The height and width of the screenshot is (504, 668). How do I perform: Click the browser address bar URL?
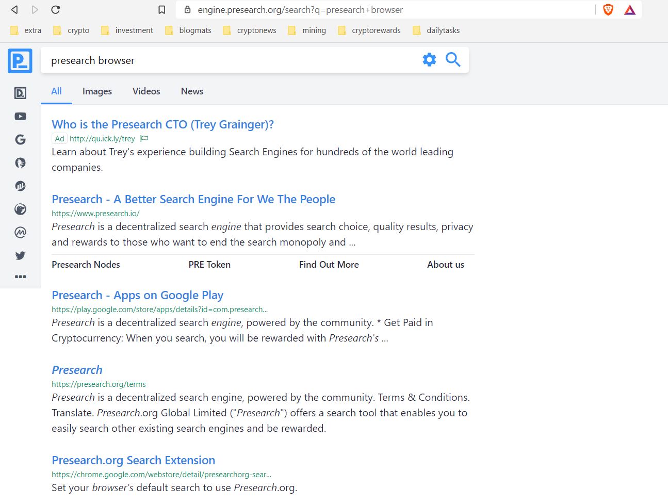[x=300, y=10]
